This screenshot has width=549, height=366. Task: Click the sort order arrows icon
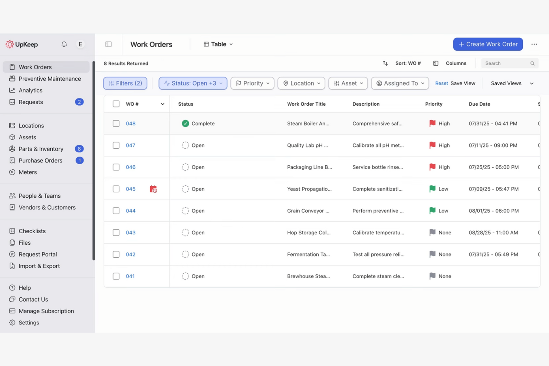(x=385, y=63)
